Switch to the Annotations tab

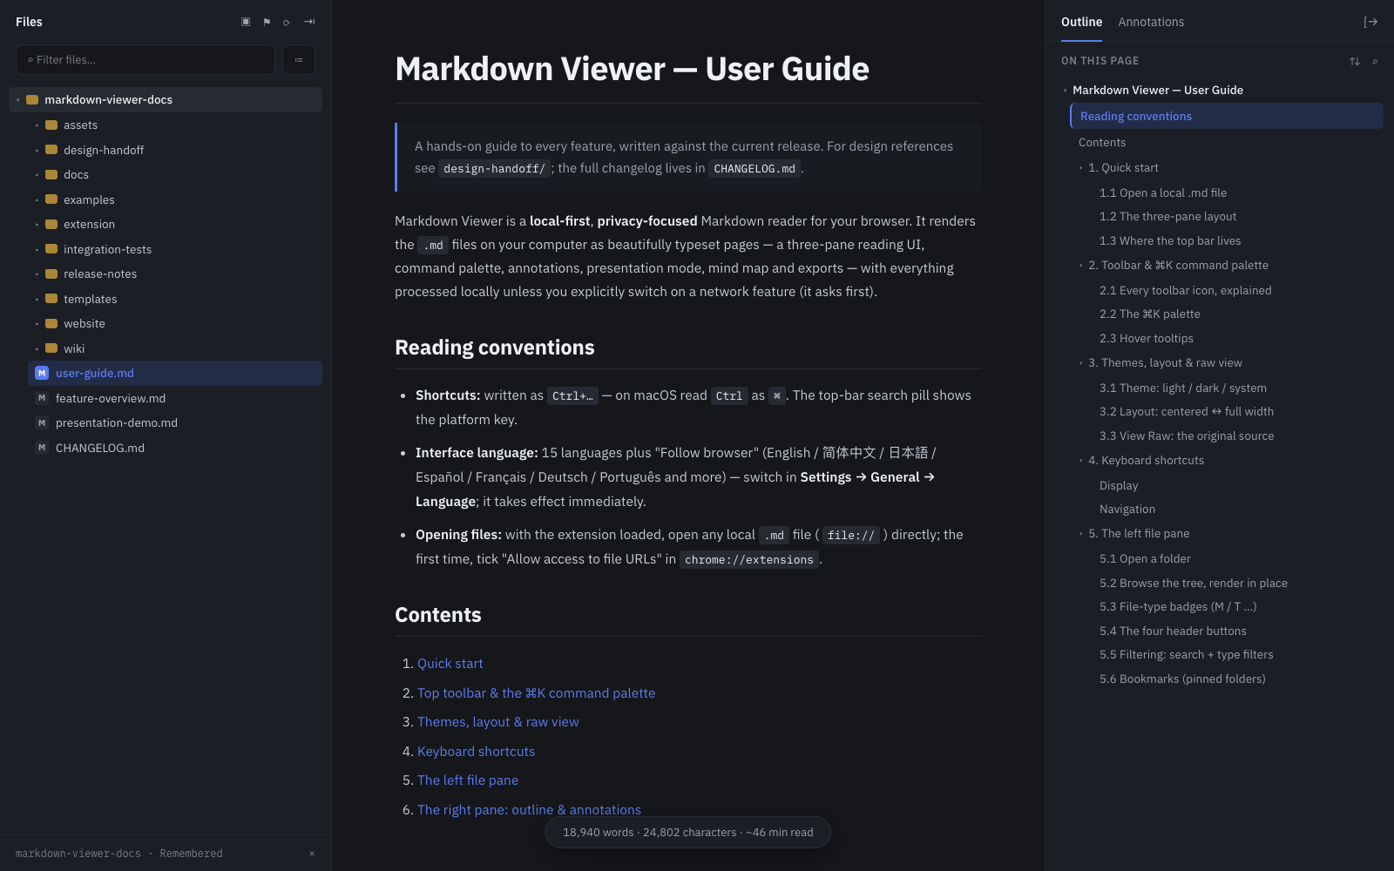1151,22
